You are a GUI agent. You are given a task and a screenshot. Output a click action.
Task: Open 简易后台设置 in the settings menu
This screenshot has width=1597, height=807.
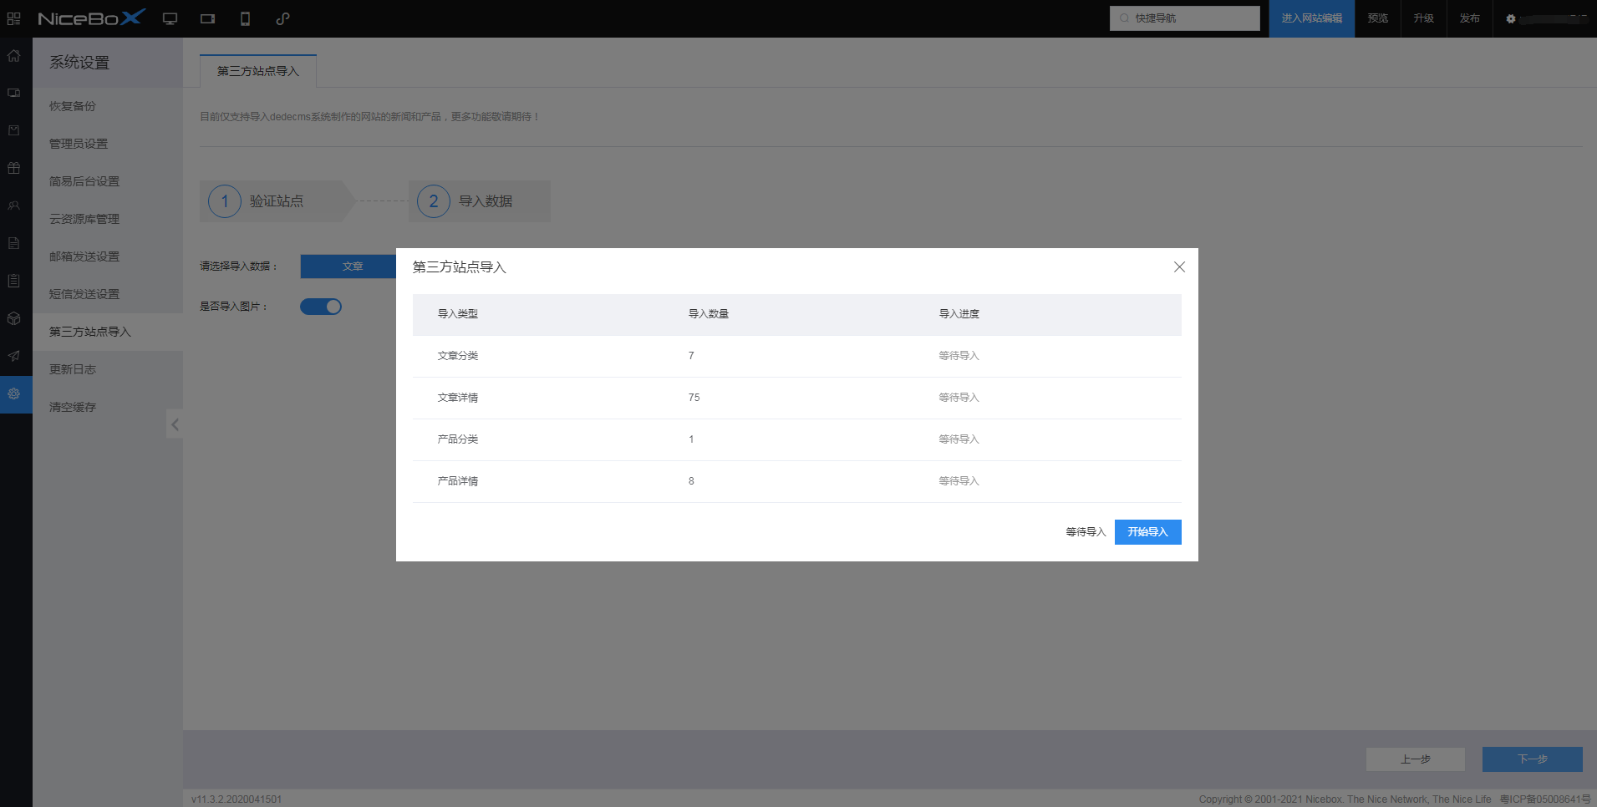pos(108,181)
